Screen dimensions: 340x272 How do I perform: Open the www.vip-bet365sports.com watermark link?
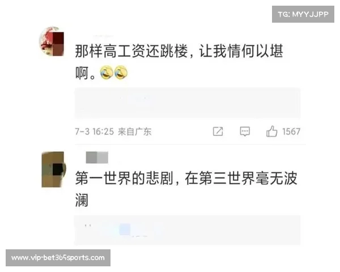tap(58, 258)
